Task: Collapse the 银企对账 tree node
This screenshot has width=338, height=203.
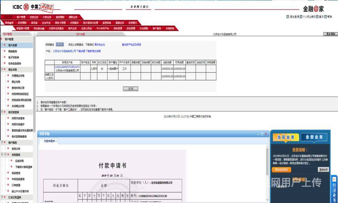Action: pyautogui.click(x=2, y=69)
